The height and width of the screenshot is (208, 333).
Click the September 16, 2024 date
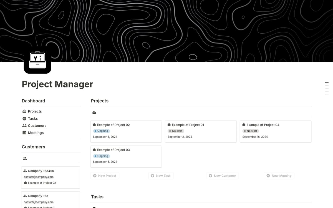point(255,137)
